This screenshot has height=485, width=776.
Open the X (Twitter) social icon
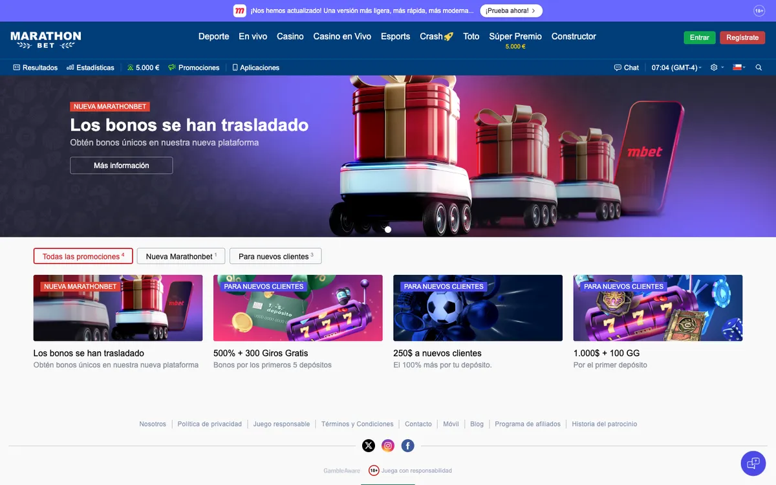369,446
